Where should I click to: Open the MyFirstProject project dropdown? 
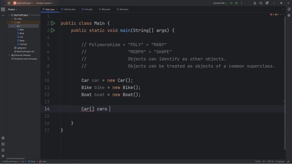tap(23, 3)
